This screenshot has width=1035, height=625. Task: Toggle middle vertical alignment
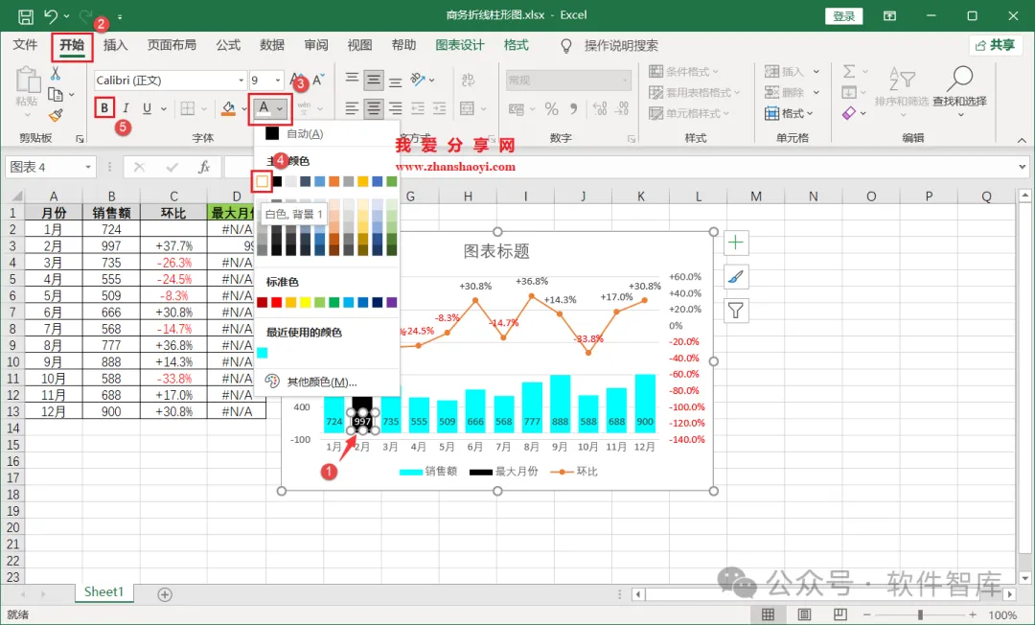(374, 80)
